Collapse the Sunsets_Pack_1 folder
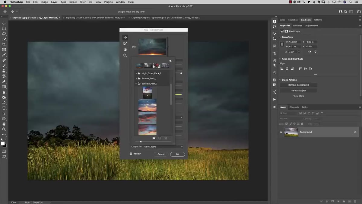This screenshot has height=204, width=362. pos(136,84)
